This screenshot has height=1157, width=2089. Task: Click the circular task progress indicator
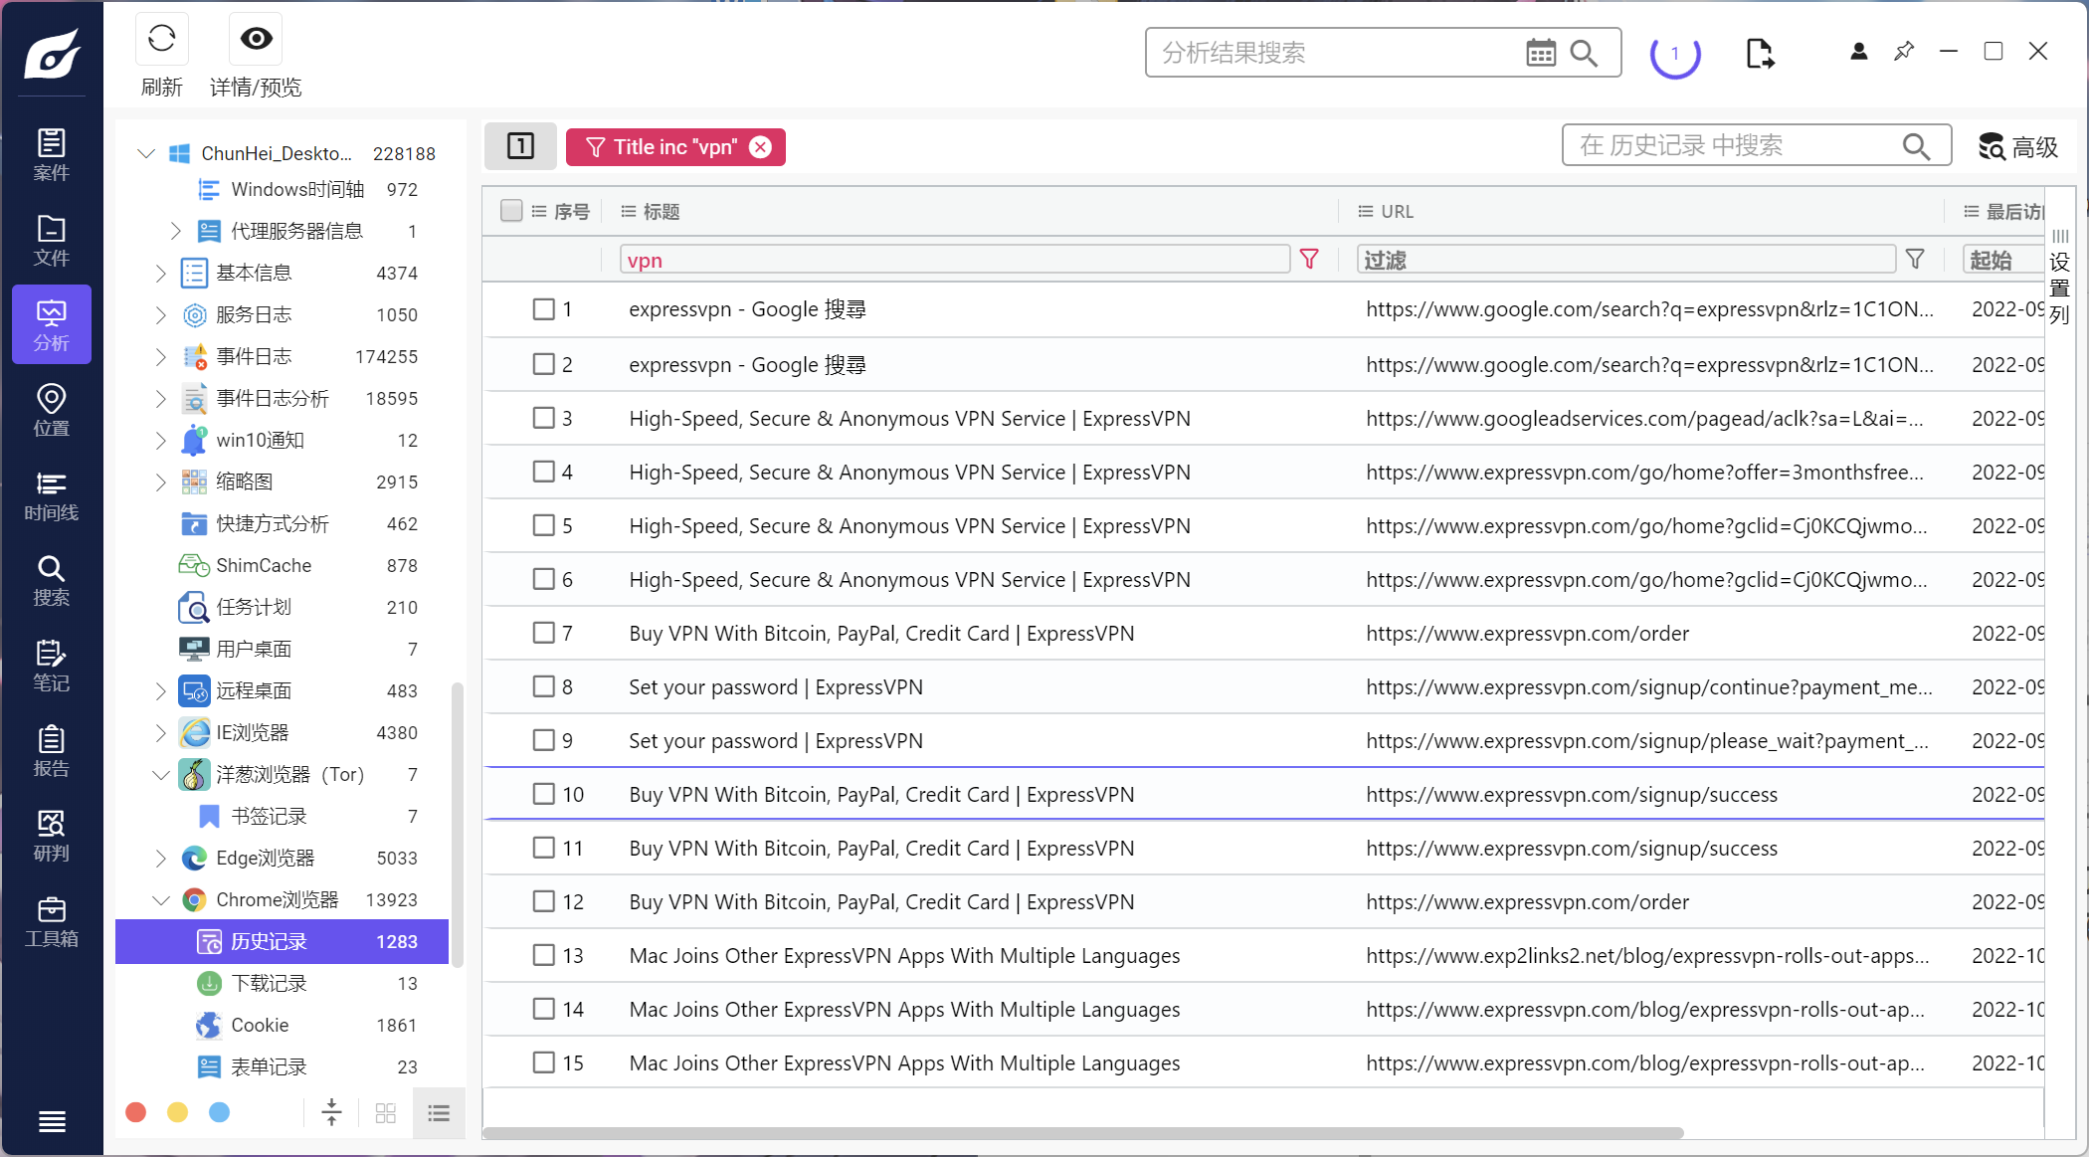pos(1675,53)
